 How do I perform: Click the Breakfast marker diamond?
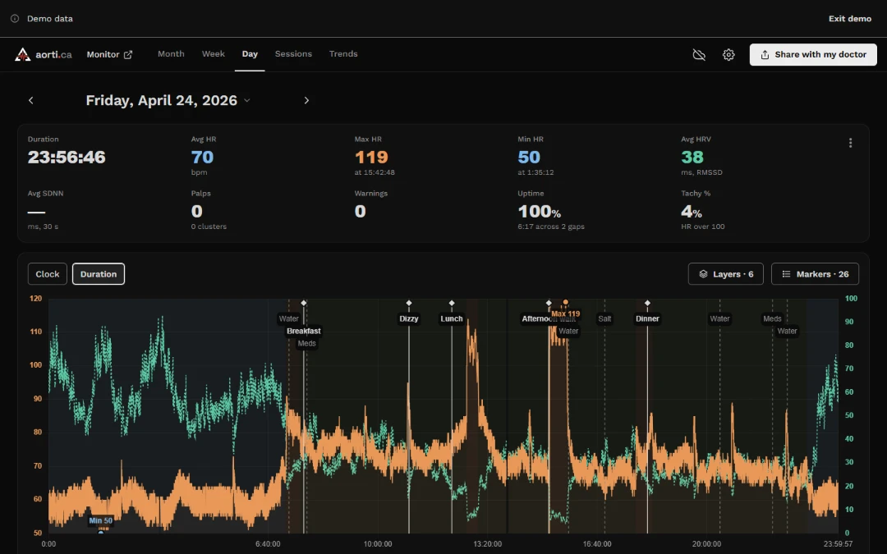[x=304, y=303]
